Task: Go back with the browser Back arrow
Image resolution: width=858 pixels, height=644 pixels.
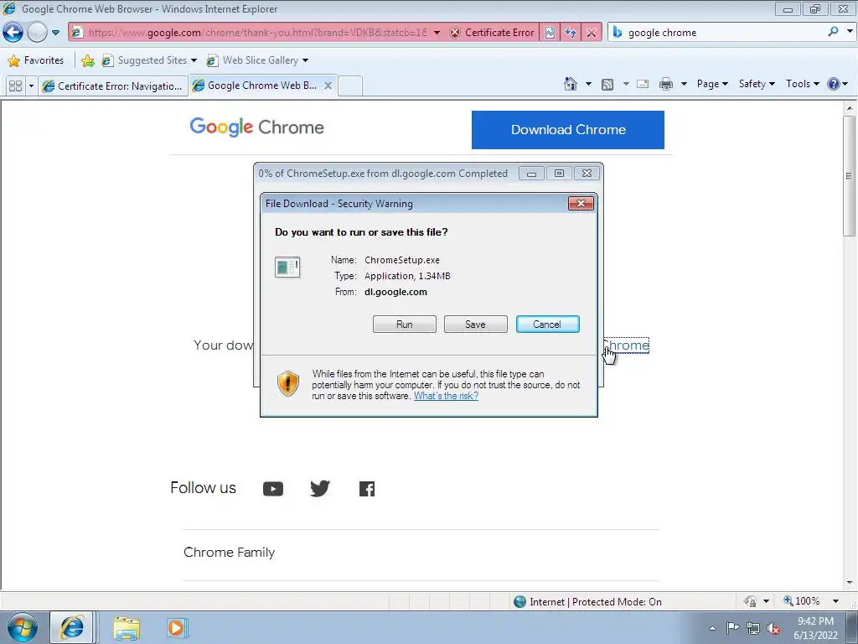Action: click(x=13, y=33)
